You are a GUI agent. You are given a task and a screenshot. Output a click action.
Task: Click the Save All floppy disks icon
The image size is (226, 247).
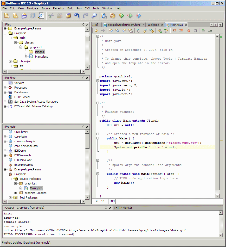pos(33,16)
